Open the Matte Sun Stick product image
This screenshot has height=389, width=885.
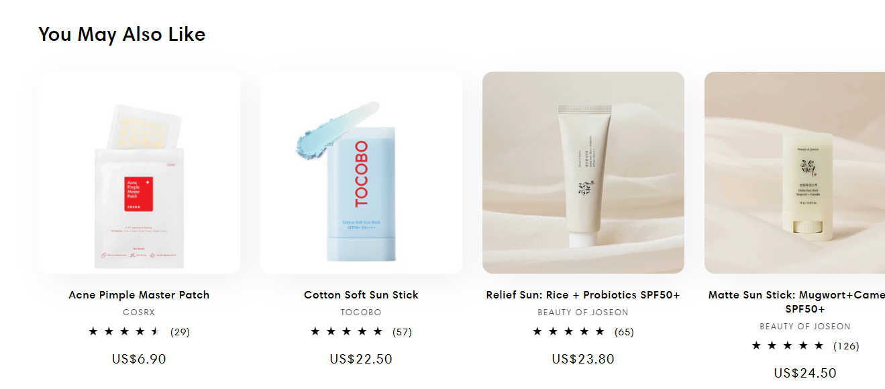794,172
